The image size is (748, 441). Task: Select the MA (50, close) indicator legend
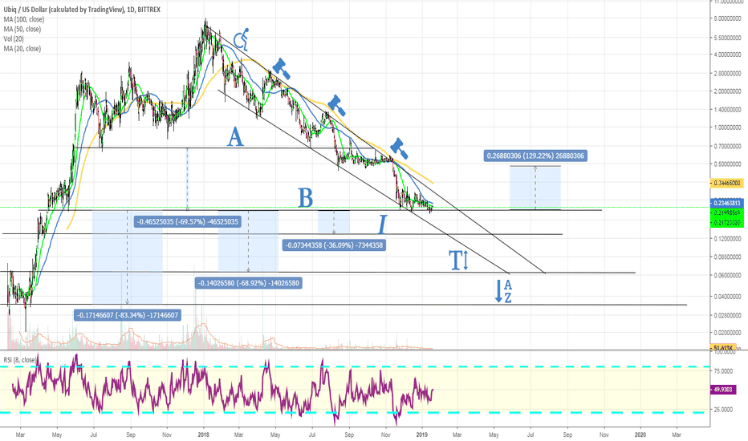[22, 29]
